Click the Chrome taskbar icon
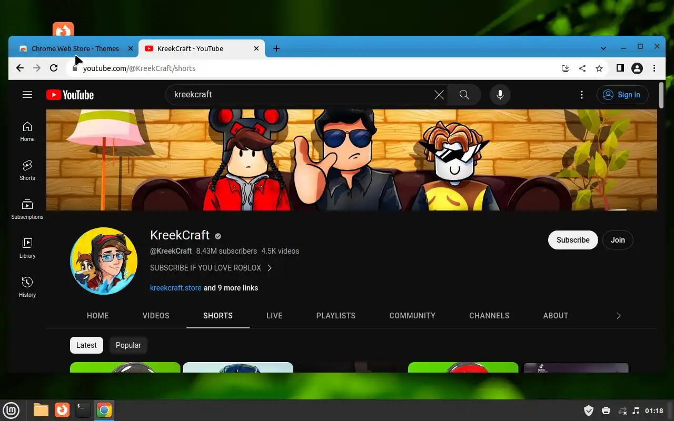Viewport: 674px width, 421px height. coord(104,410)
